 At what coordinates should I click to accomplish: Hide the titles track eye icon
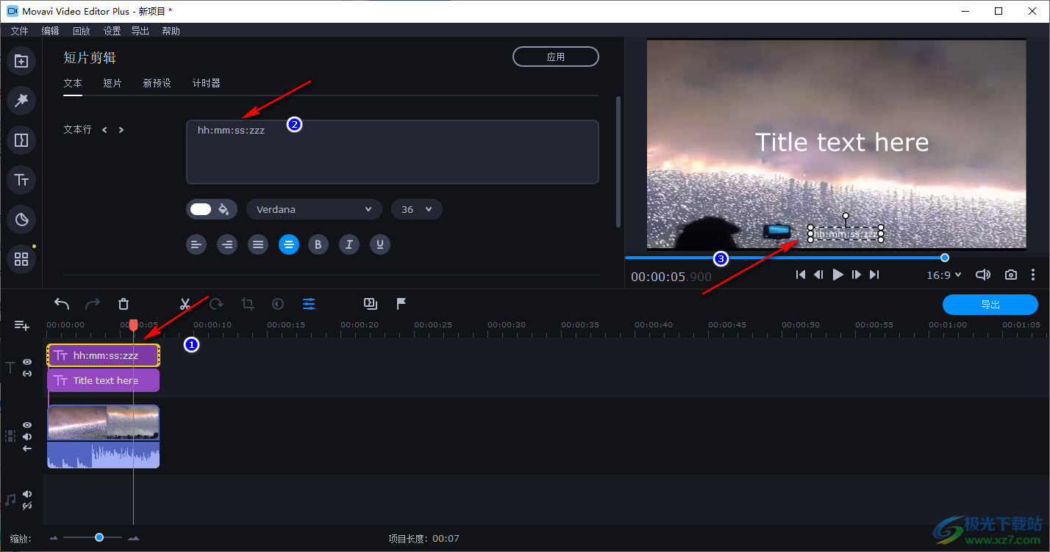click(27, 362)
